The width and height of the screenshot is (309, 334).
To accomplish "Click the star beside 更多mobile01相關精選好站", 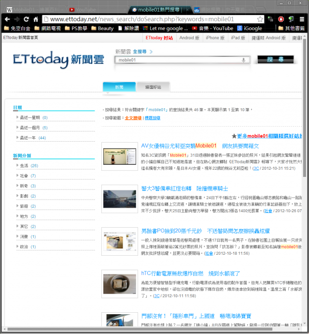I will [x=234, y=136].
